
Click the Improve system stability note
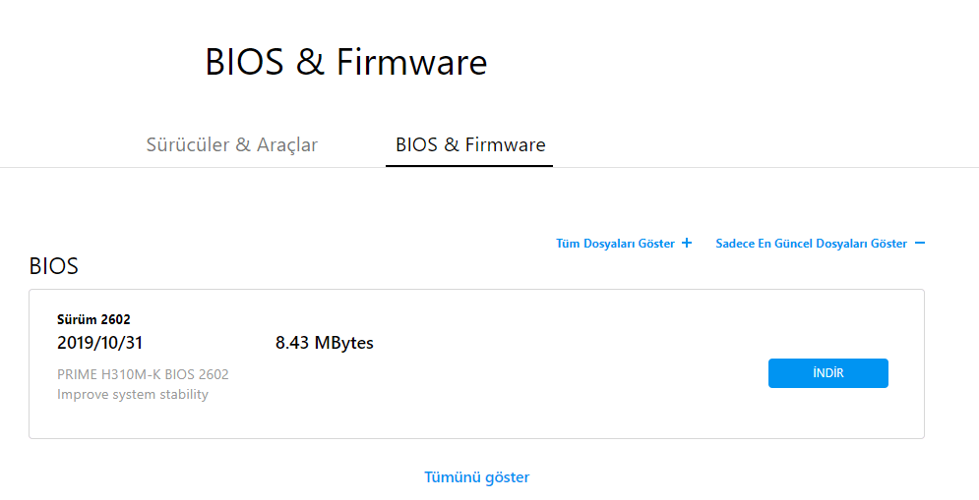(133, 395)
